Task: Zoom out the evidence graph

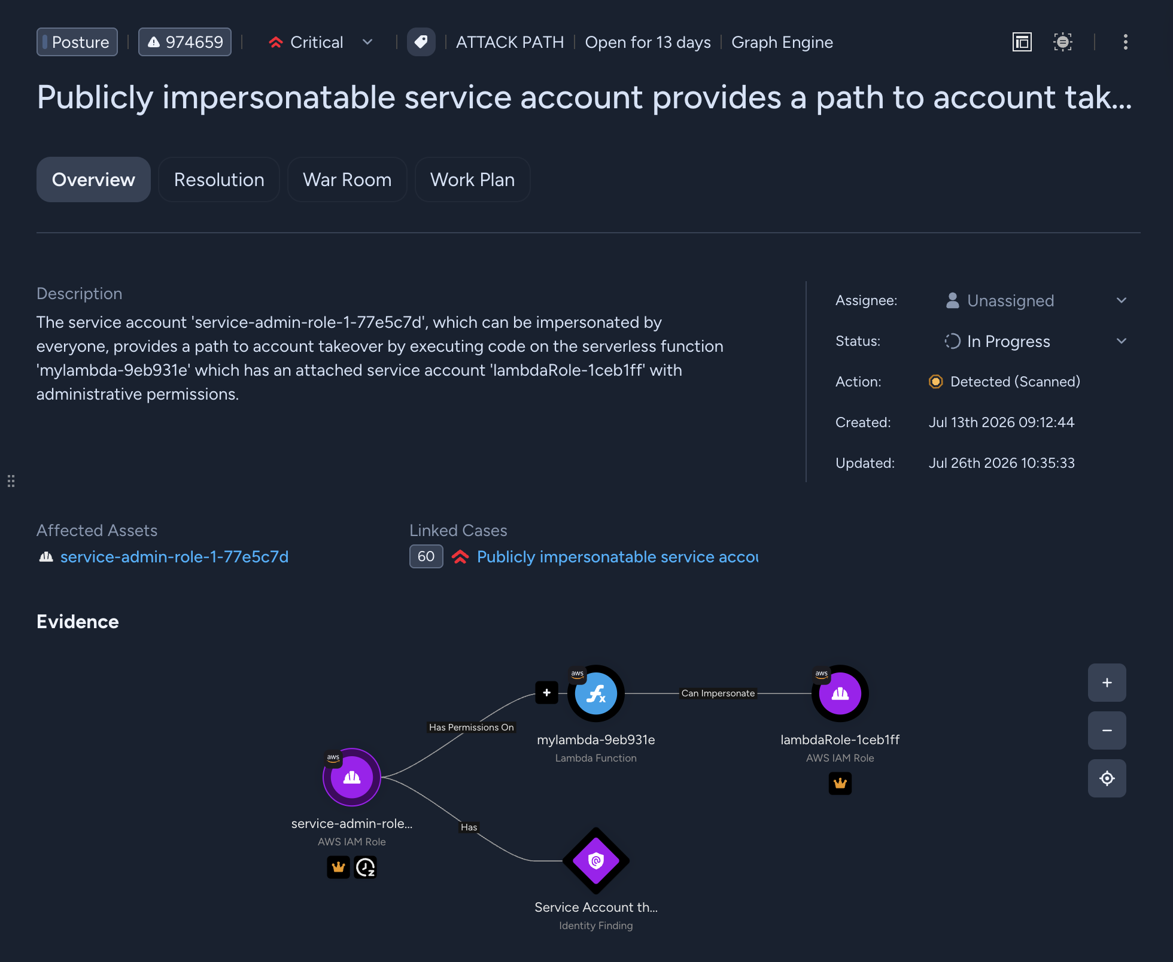Action: point(1107,730)
